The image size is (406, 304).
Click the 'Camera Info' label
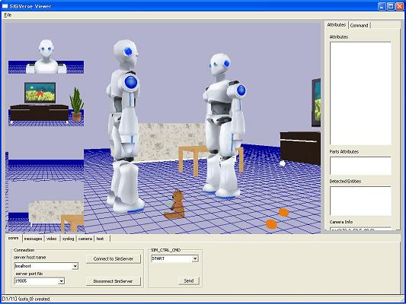coord(341,222)
